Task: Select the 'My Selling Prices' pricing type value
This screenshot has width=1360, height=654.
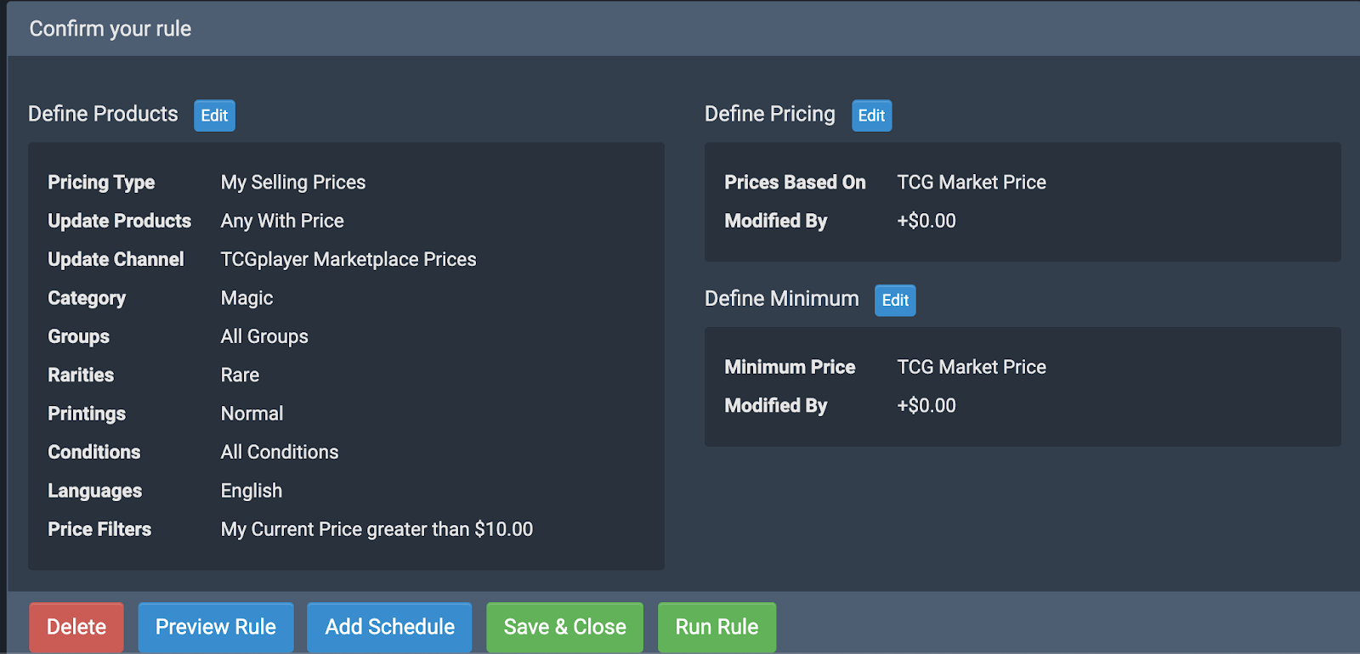Action: tap(293, 183)
